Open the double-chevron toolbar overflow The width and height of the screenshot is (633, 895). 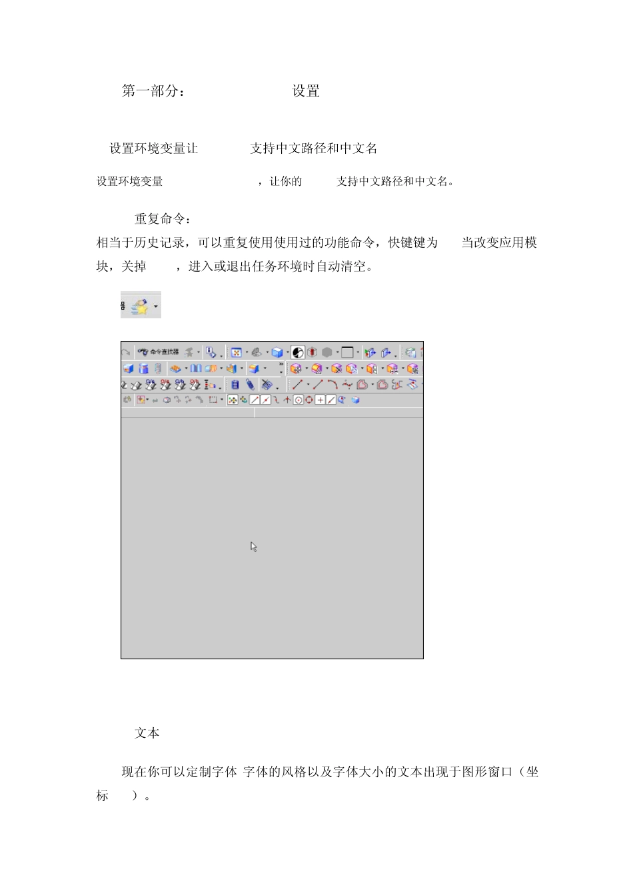(x=281, y=364)
